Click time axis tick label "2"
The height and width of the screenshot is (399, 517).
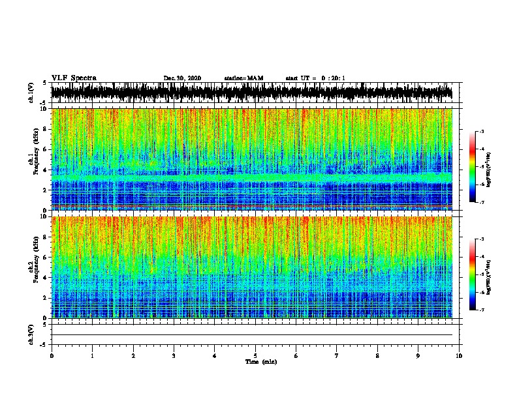pyautogui.click(x=133, y=356)
